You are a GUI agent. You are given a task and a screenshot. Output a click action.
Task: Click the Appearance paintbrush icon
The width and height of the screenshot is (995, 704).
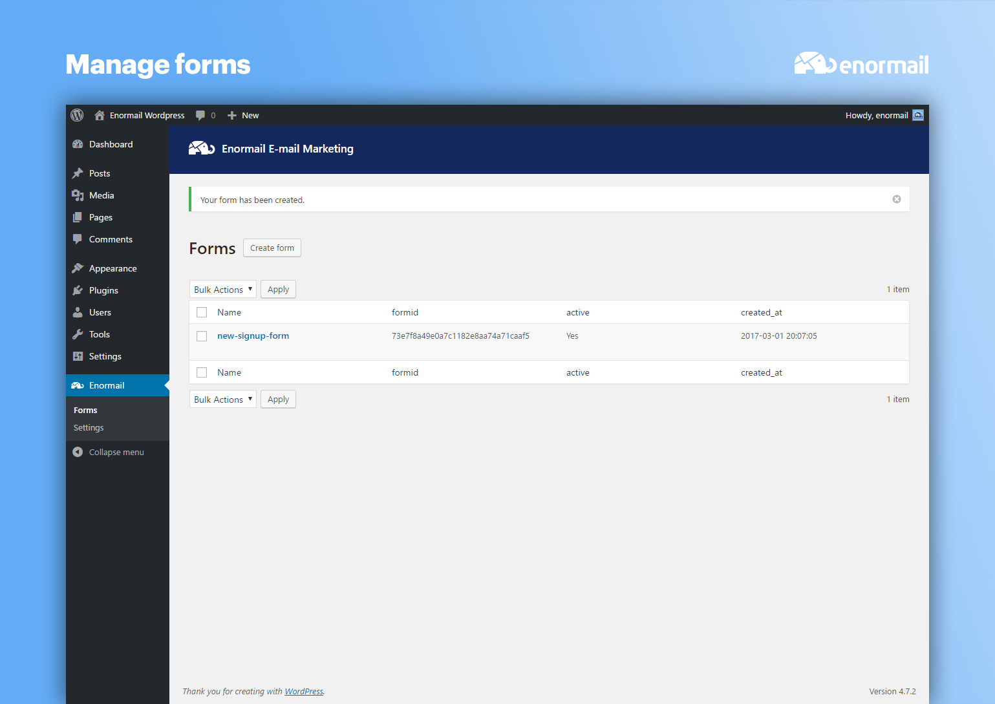click(x=78, y=268)
